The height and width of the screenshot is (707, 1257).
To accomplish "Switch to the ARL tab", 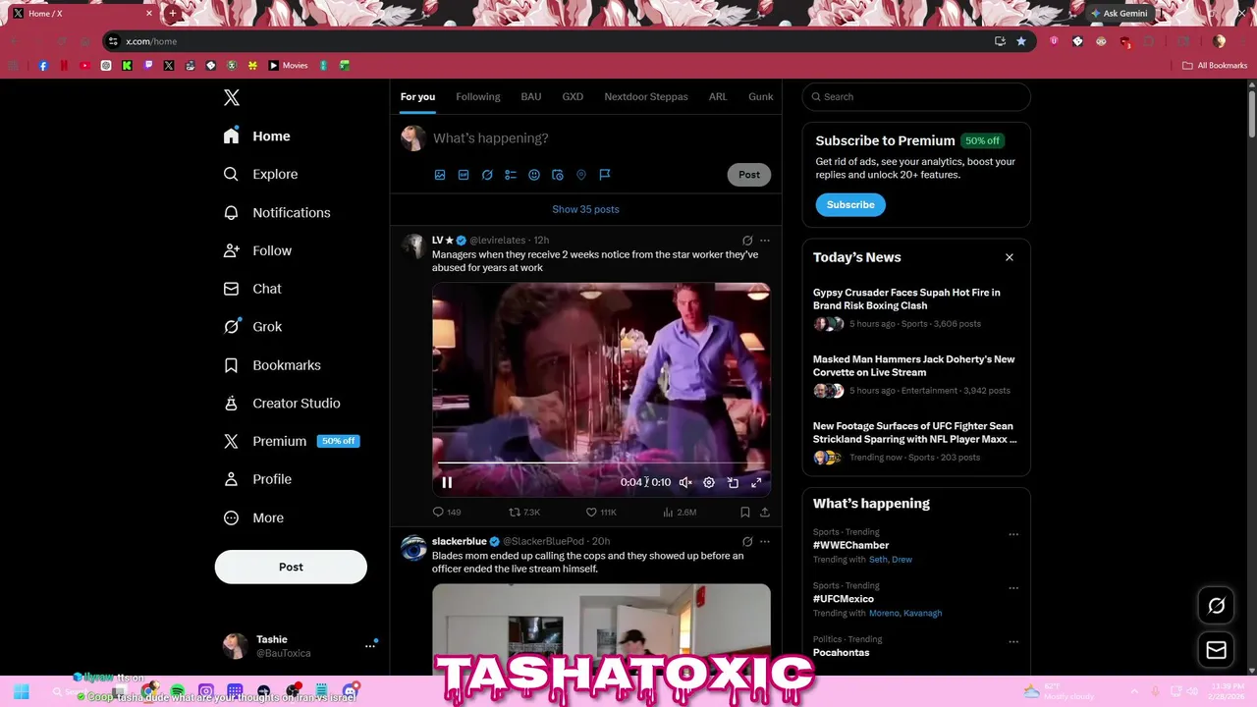I will tap(718, 97).
